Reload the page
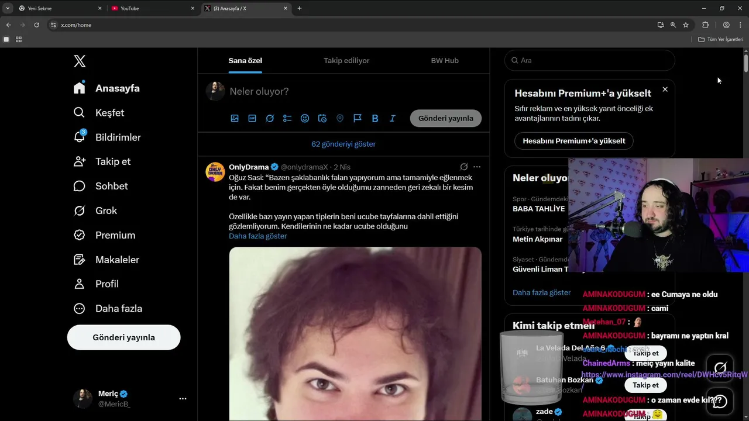 [36, 25]
